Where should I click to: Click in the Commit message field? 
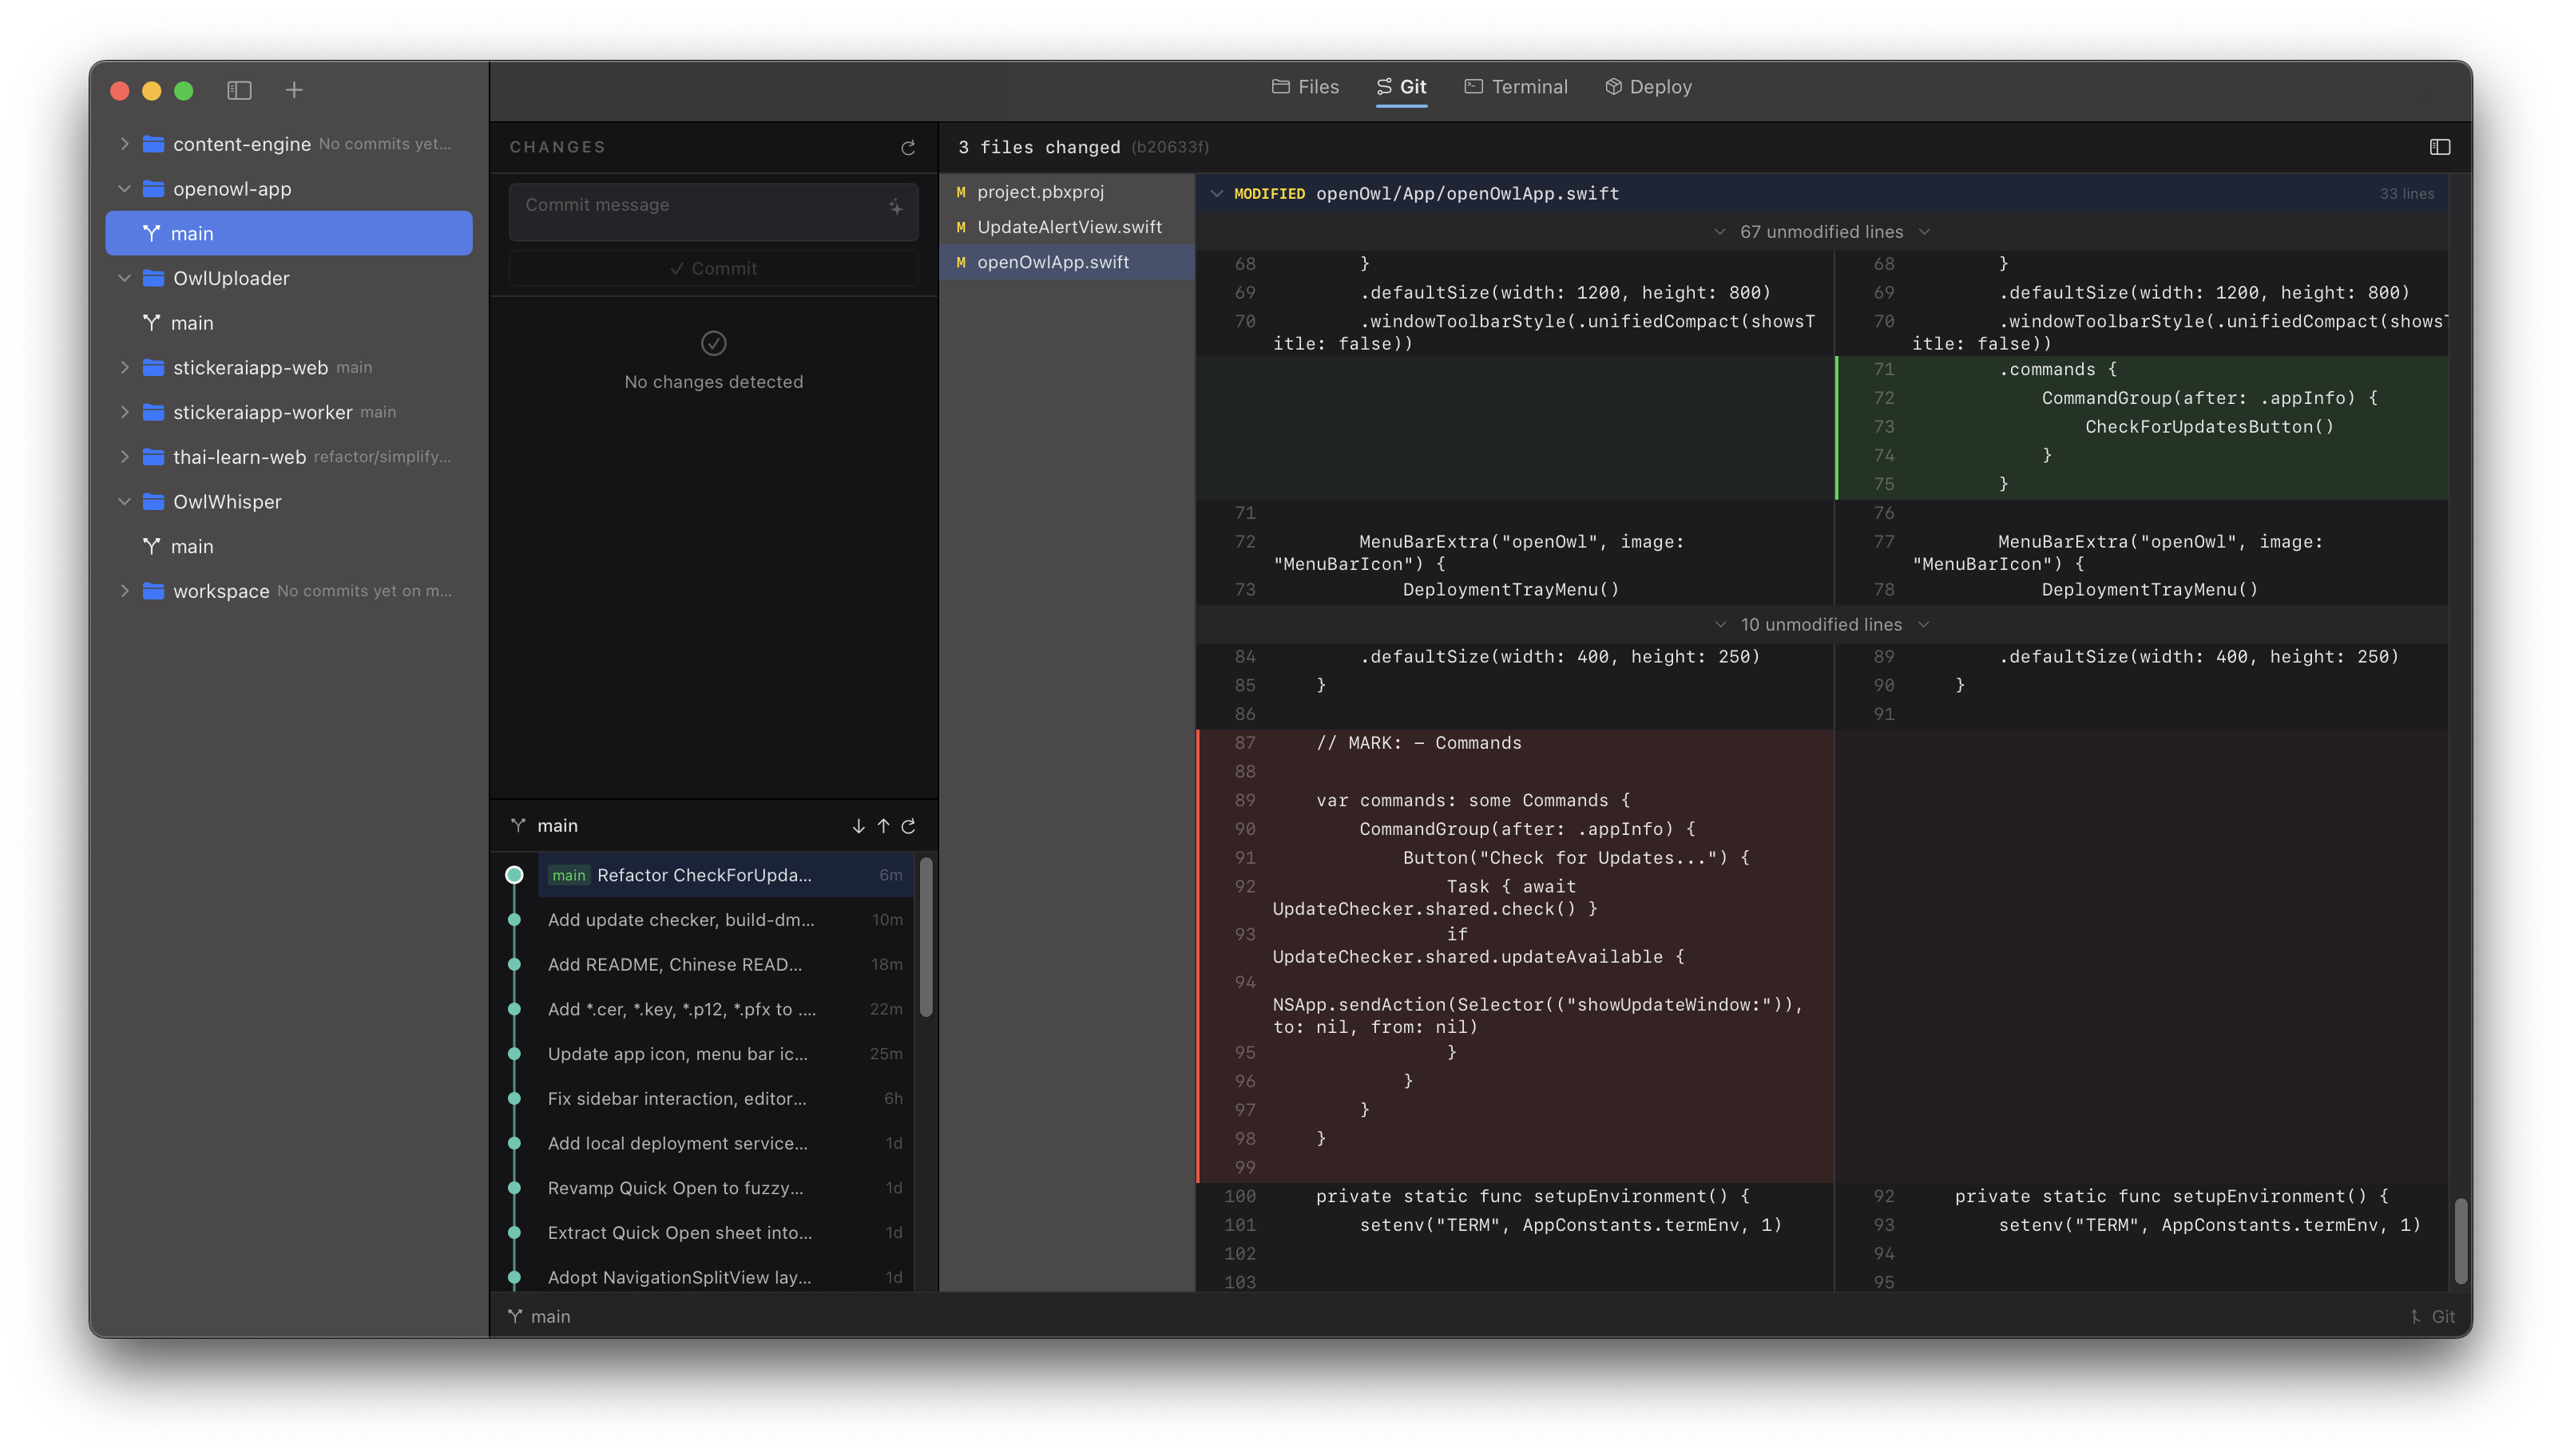click(x=713, y=212)
